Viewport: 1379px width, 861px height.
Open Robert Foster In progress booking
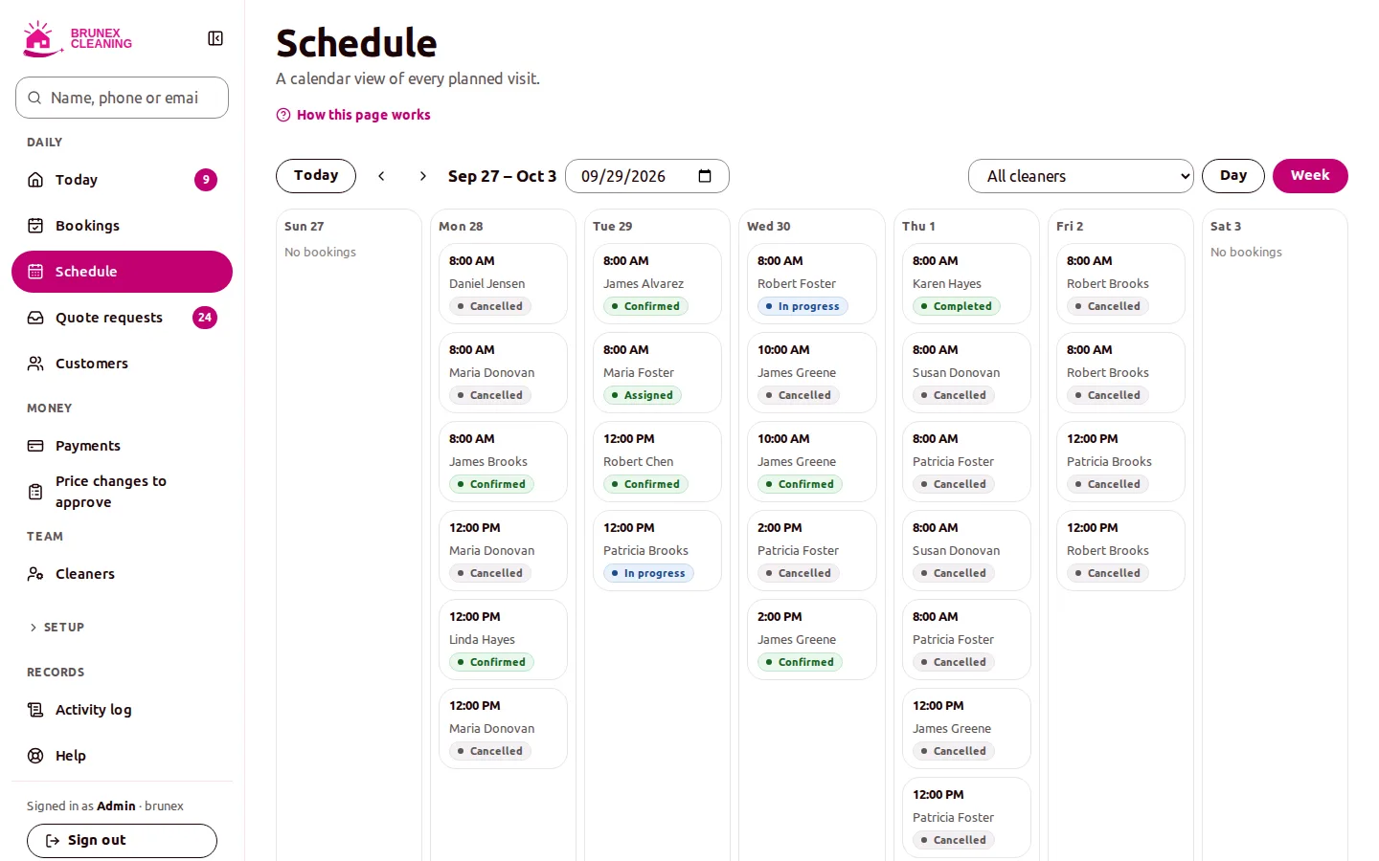click(811, 283)
